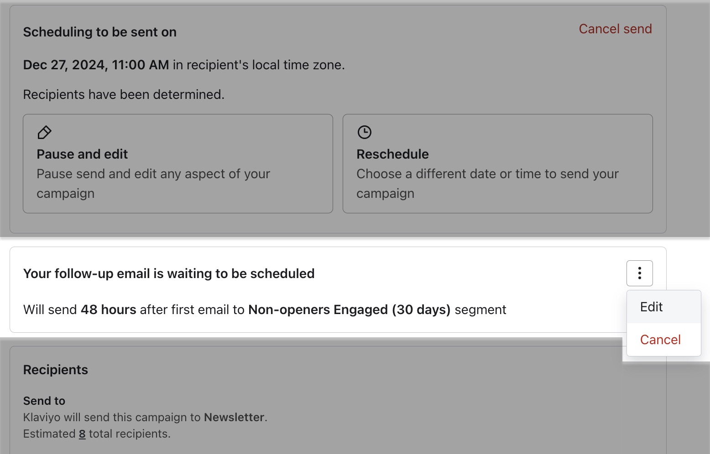Click the clock icon in Reschedule card
710x454 pixels.
pyautogui.click(x=364, y=132)
